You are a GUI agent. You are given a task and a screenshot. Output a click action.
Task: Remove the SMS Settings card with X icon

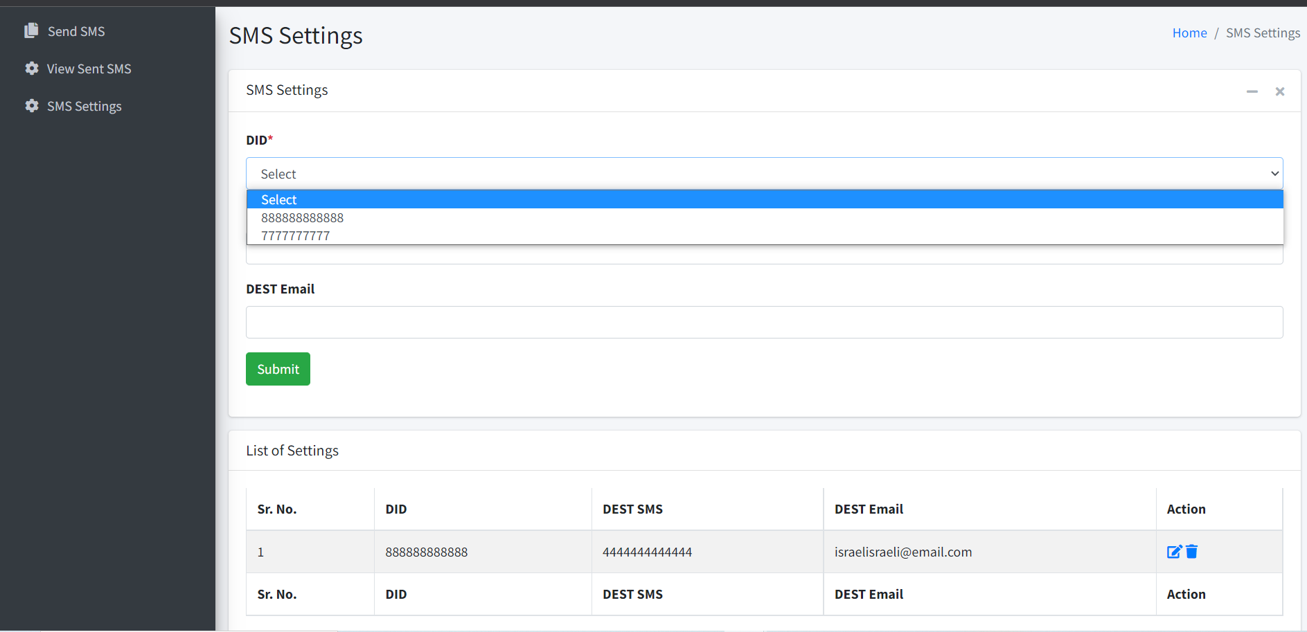(1280, 91)
